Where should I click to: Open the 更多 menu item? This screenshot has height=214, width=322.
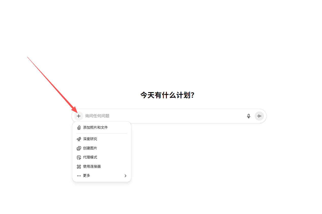click(x=86, y=176)
